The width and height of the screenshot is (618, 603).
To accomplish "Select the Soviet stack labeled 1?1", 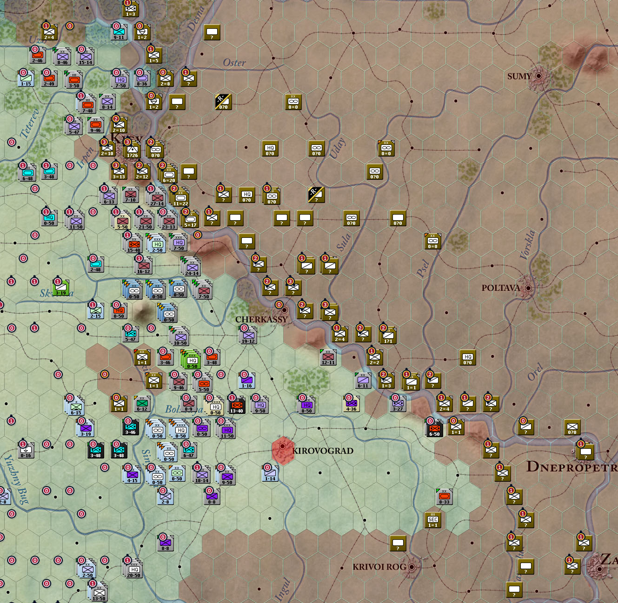I will coord(388,335).
